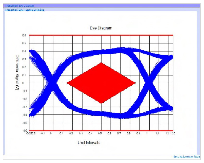Viewport: 204px width, 163px height.
Task: Click x-axis tick label 0.9
Action: [138, 133]
